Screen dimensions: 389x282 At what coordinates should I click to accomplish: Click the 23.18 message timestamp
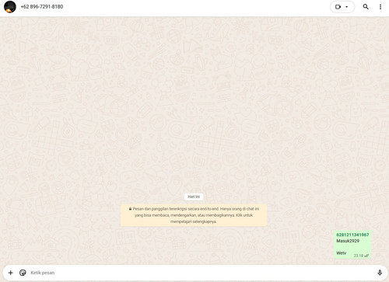(359, 256)
